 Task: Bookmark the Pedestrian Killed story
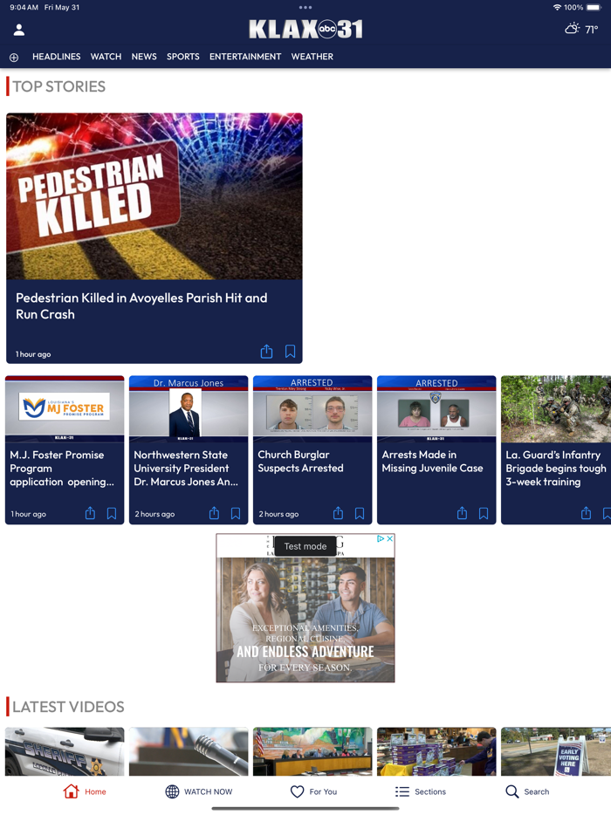click(x=290, y=352)
